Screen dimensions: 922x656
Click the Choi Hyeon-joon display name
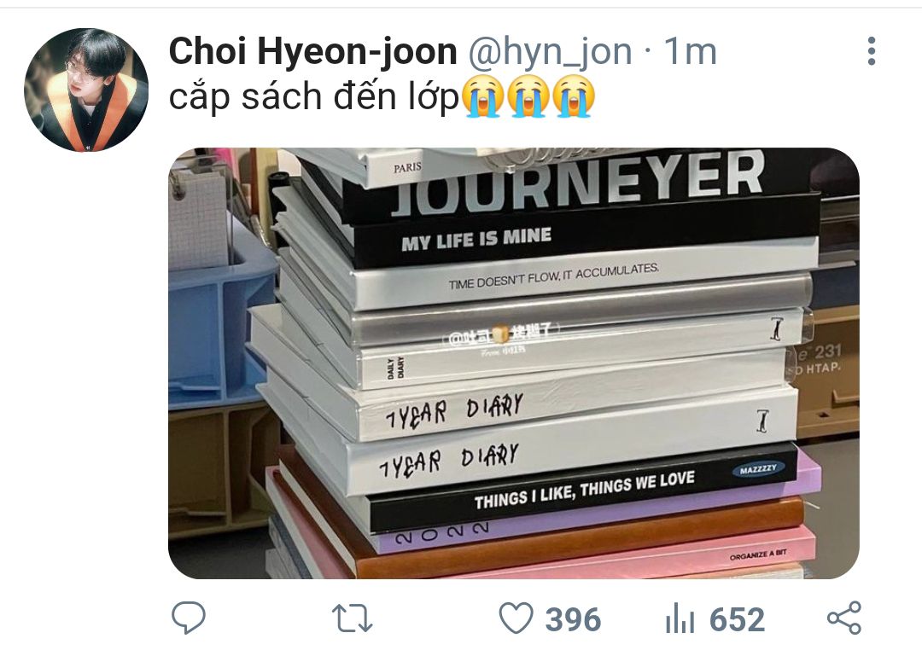point(312,52)
